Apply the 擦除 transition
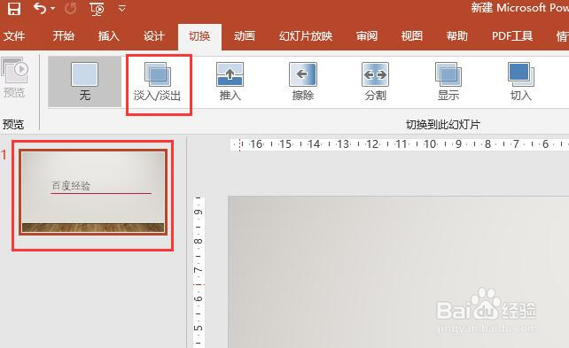This screenshot has height=348, width=569. click(303, 81)
